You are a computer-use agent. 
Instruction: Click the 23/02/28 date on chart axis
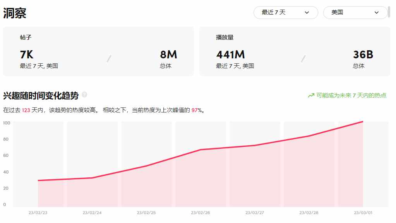[x=309, y=213]
